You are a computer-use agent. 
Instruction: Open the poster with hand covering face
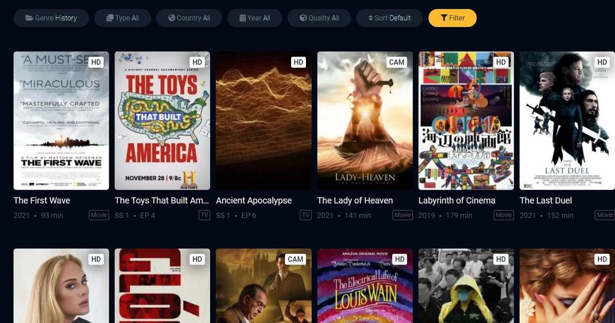click(x=567, y=286)
